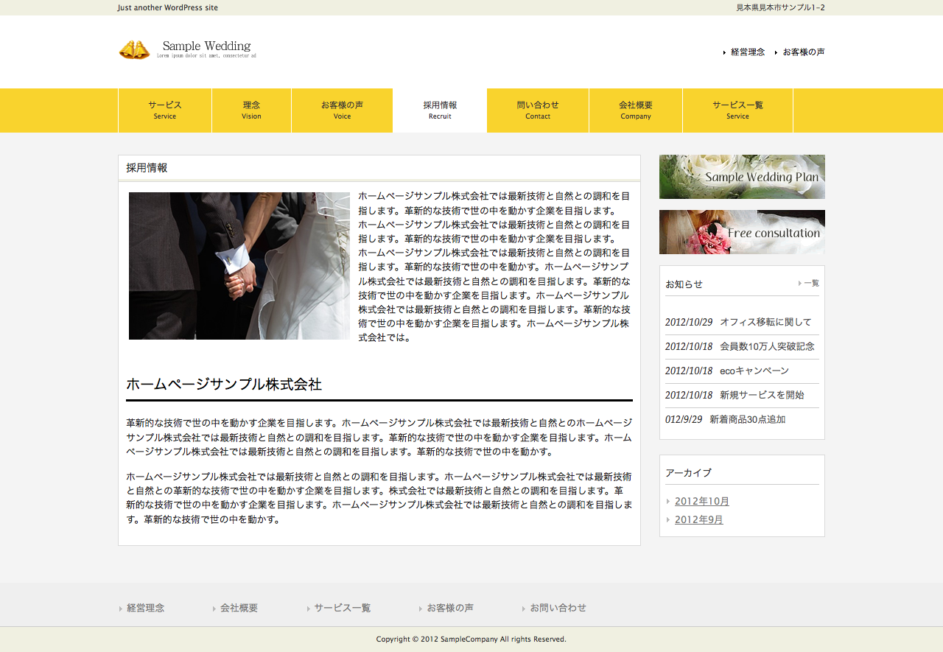Image resolution: width=943 pixels, height=652 pixels.
Task: Open the 新着商品30点追加 news item
Action: 748,419
